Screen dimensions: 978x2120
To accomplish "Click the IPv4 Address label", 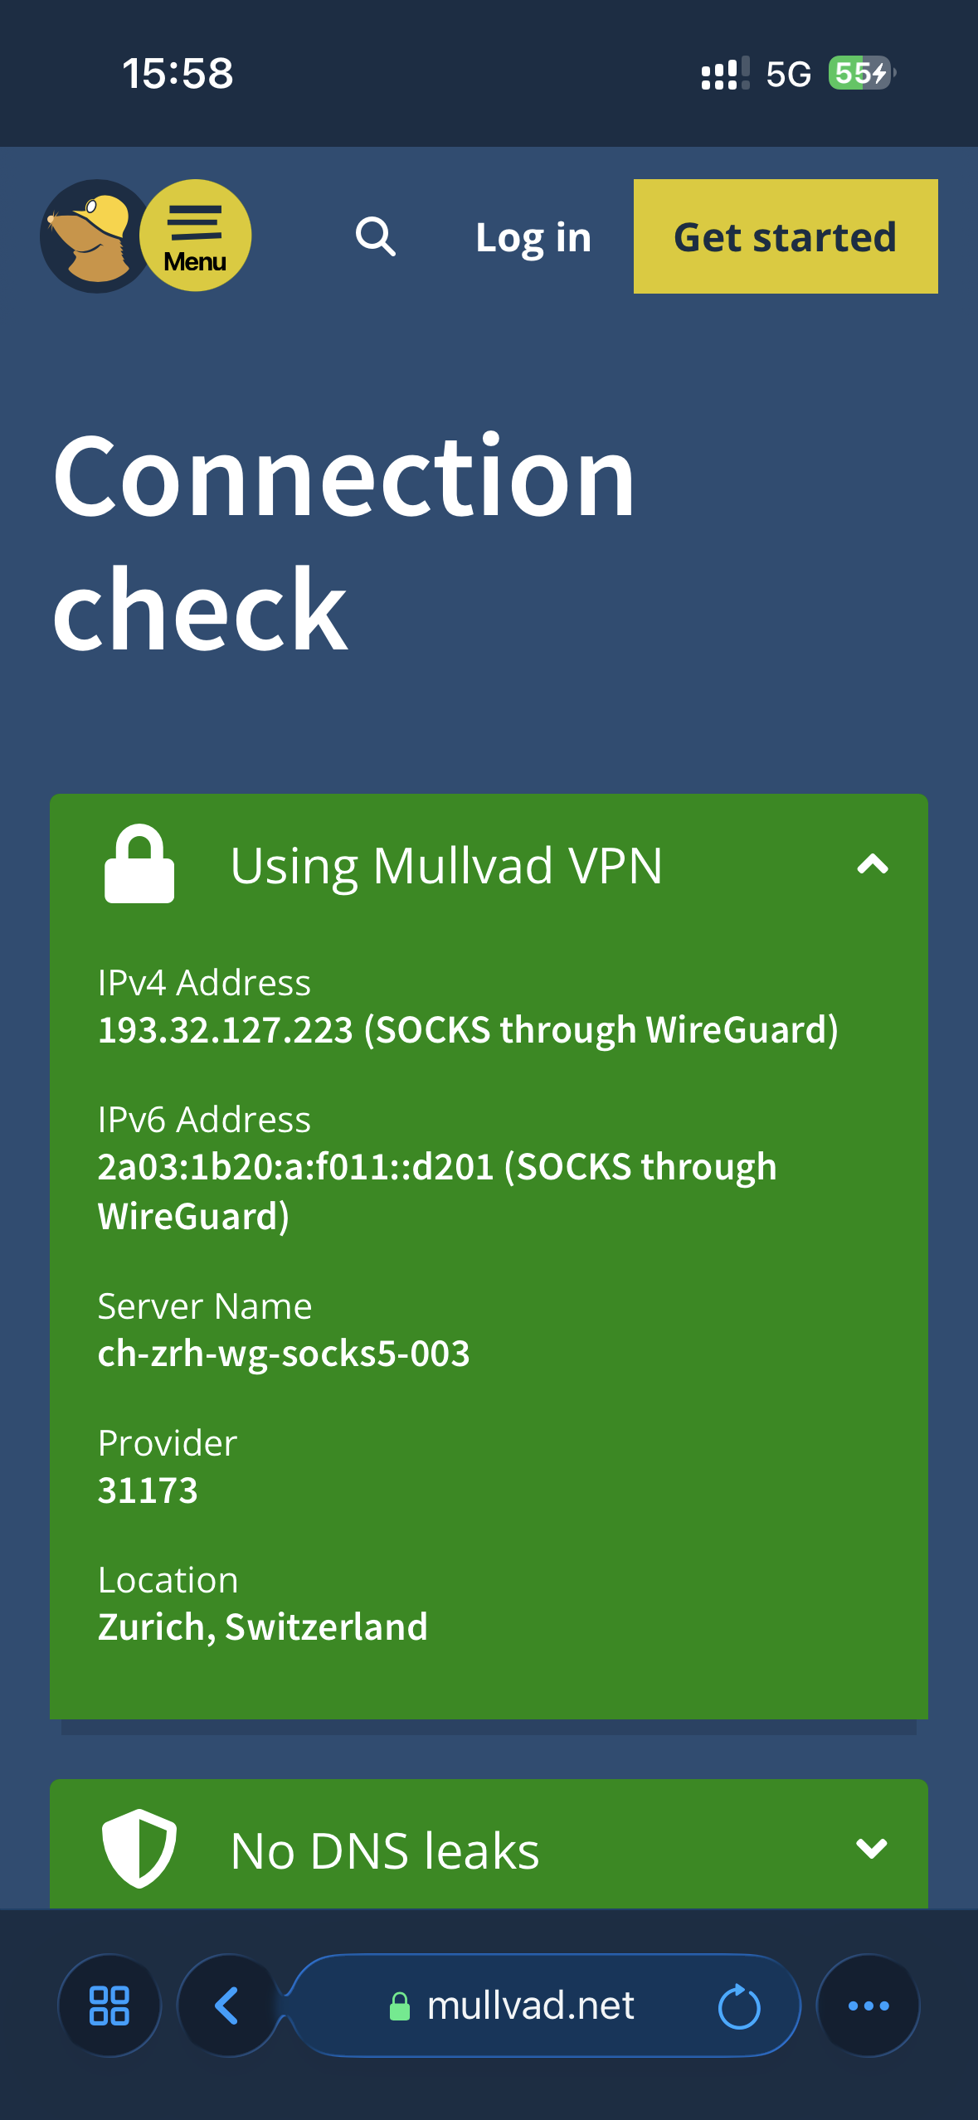I will (204, 983).
